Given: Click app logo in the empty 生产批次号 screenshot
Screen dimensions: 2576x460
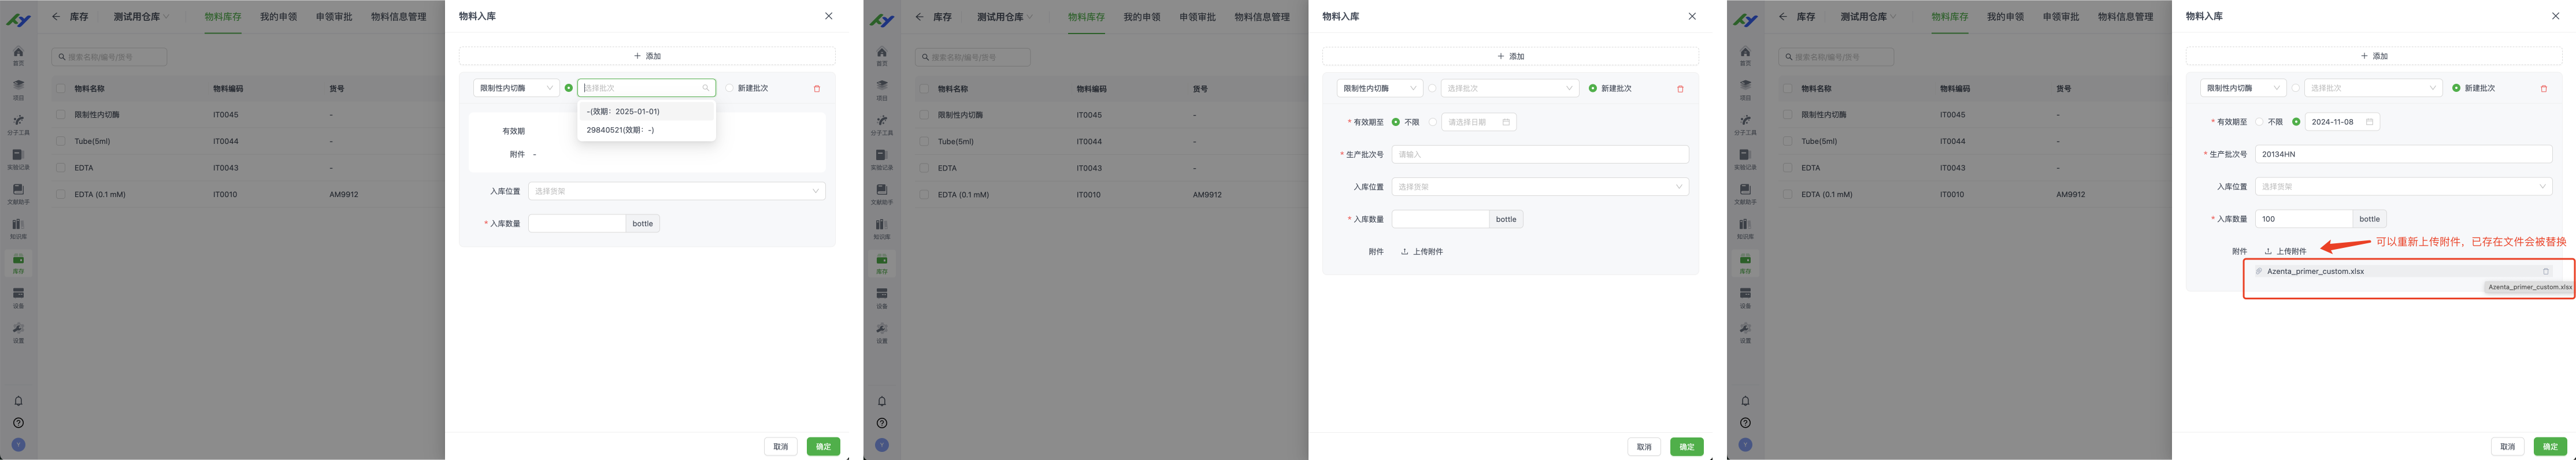Looking at the screenshot, I should pos(882,19).
